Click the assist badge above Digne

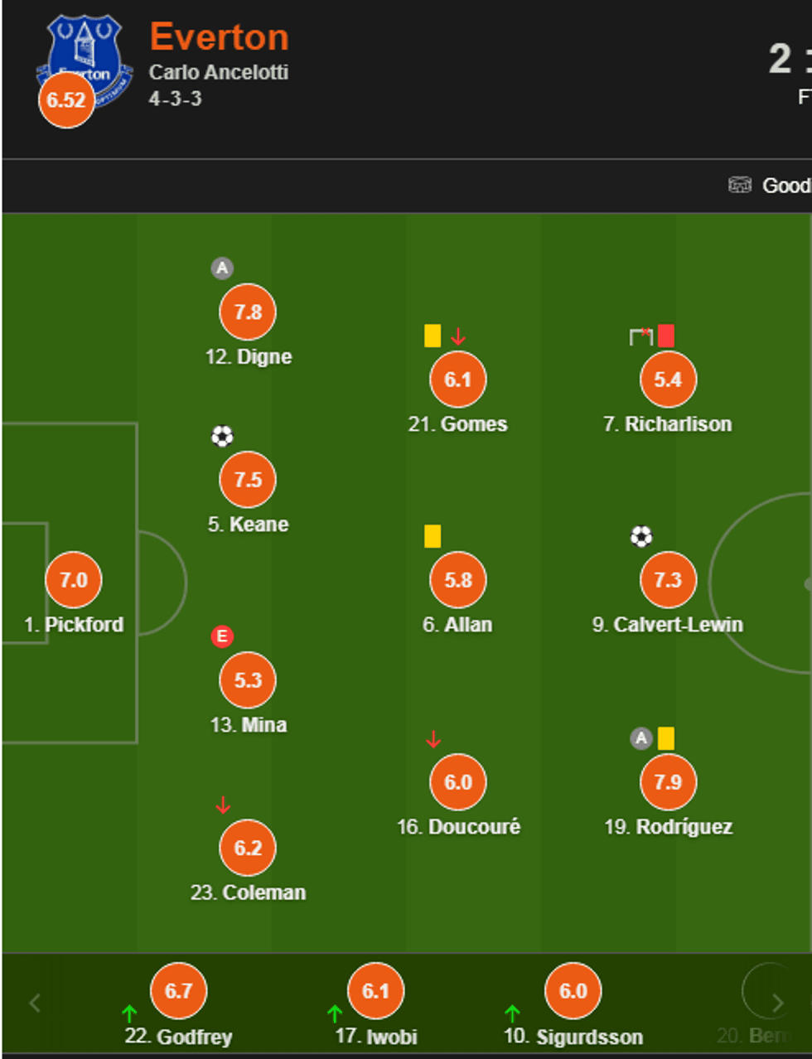coord(221,268)
